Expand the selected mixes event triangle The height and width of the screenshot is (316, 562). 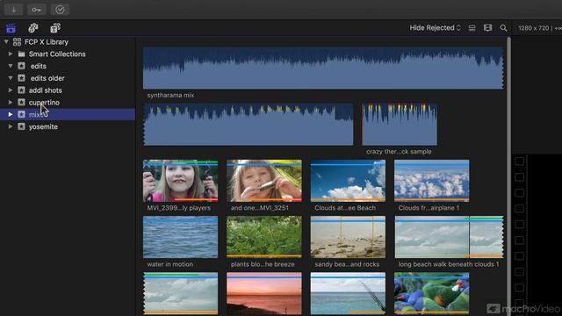coord(11,114)
